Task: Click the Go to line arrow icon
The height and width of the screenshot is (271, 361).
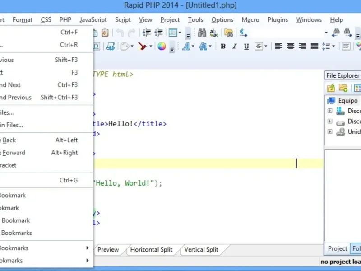Action: 243,33
